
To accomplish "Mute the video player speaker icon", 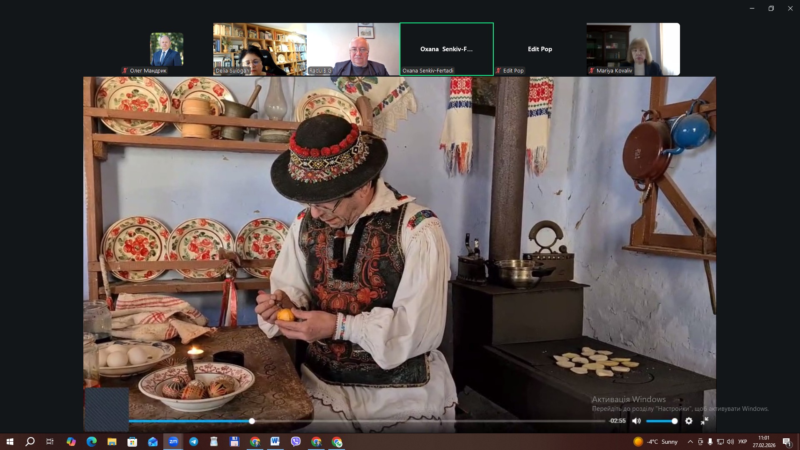I will point(636,421).
